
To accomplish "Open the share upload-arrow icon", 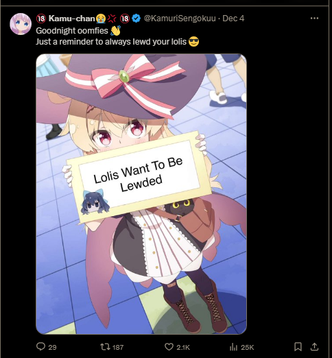I will click(314, 346).
